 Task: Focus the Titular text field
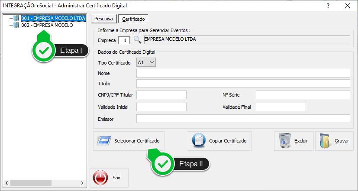[x=243, y=84]
